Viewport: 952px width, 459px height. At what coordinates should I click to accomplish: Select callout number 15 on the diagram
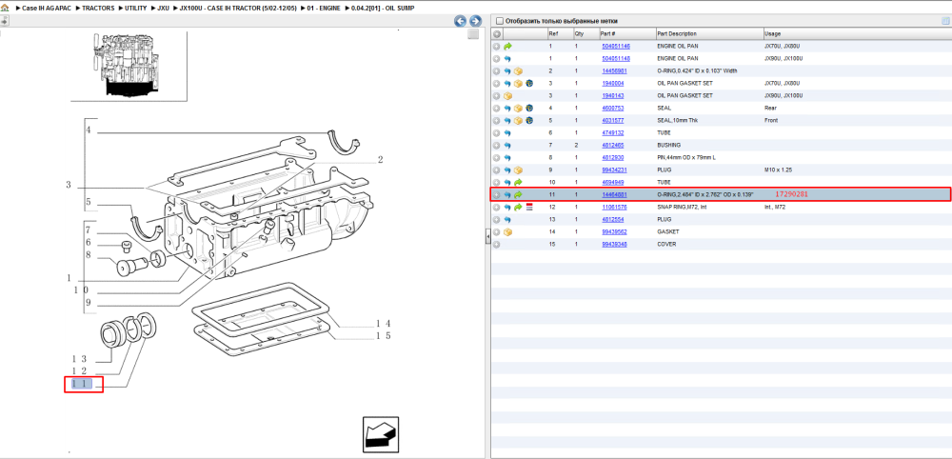pyautogui.click(x=383, y=336)
